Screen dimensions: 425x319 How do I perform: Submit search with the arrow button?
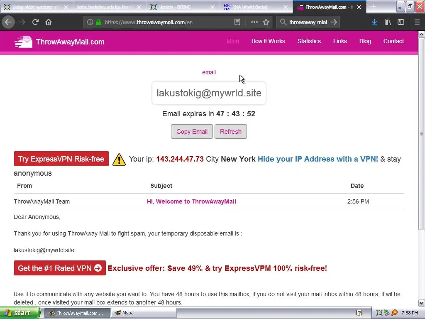coord(334,22)
